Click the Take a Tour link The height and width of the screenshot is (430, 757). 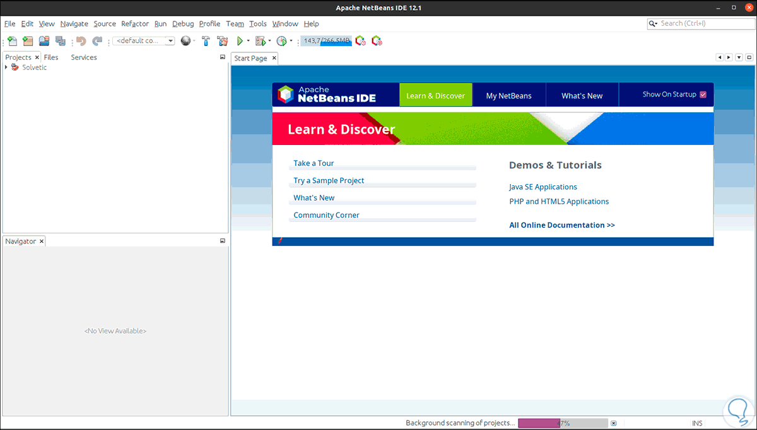tap(314, 163)
